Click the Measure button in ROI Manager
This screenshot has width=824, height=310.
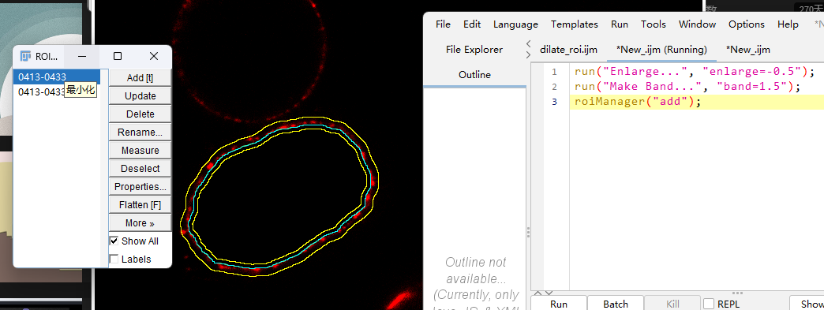(x=140, y=151)
